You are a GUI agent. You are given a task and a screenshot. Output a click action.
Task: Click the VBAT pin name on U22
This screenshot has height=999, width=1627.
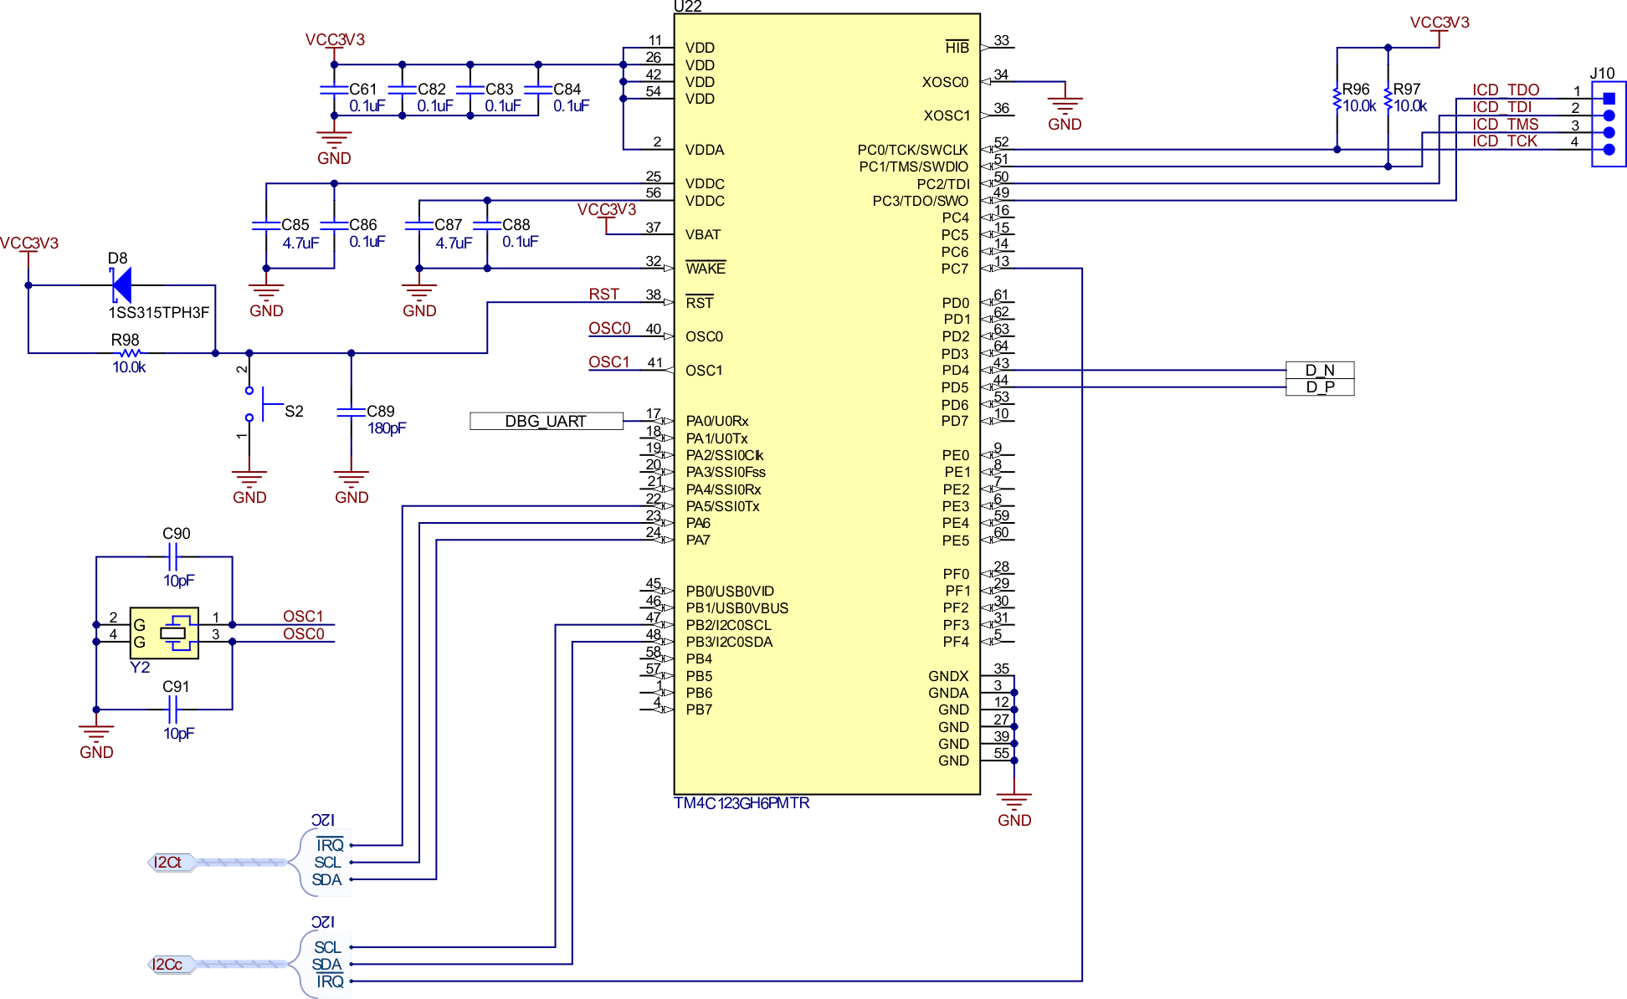coord(703,234)
